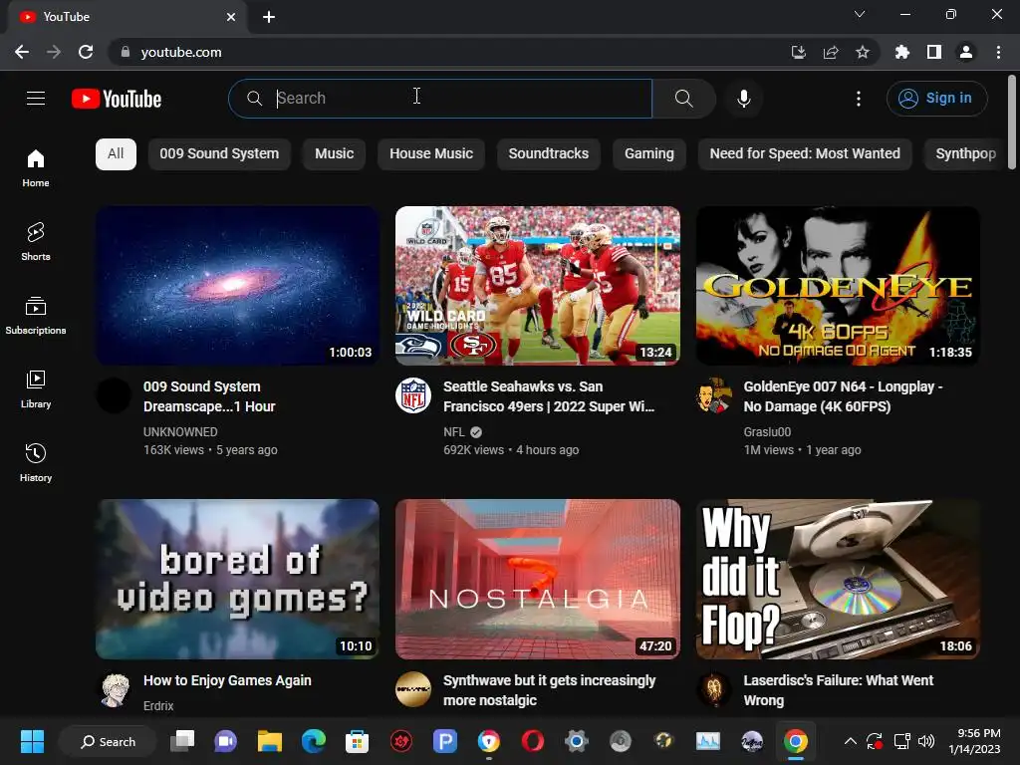Image resolution: width=1020 pixels, height=765 pixels.
Task: Click install app icon in address bar
Action: click(x=798, y=52)
